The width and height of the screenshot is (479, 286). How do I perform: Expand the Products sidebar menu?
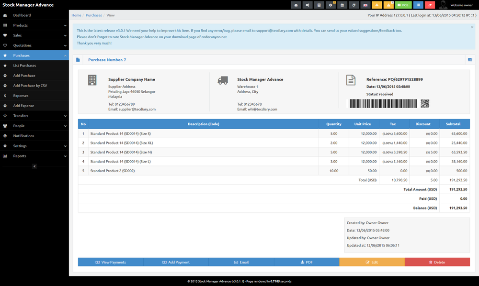pos(34,25)
